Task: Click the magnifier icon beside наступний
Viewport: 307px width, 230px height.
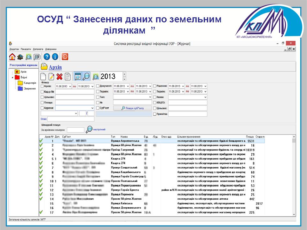Action: [x=89, y=130]
